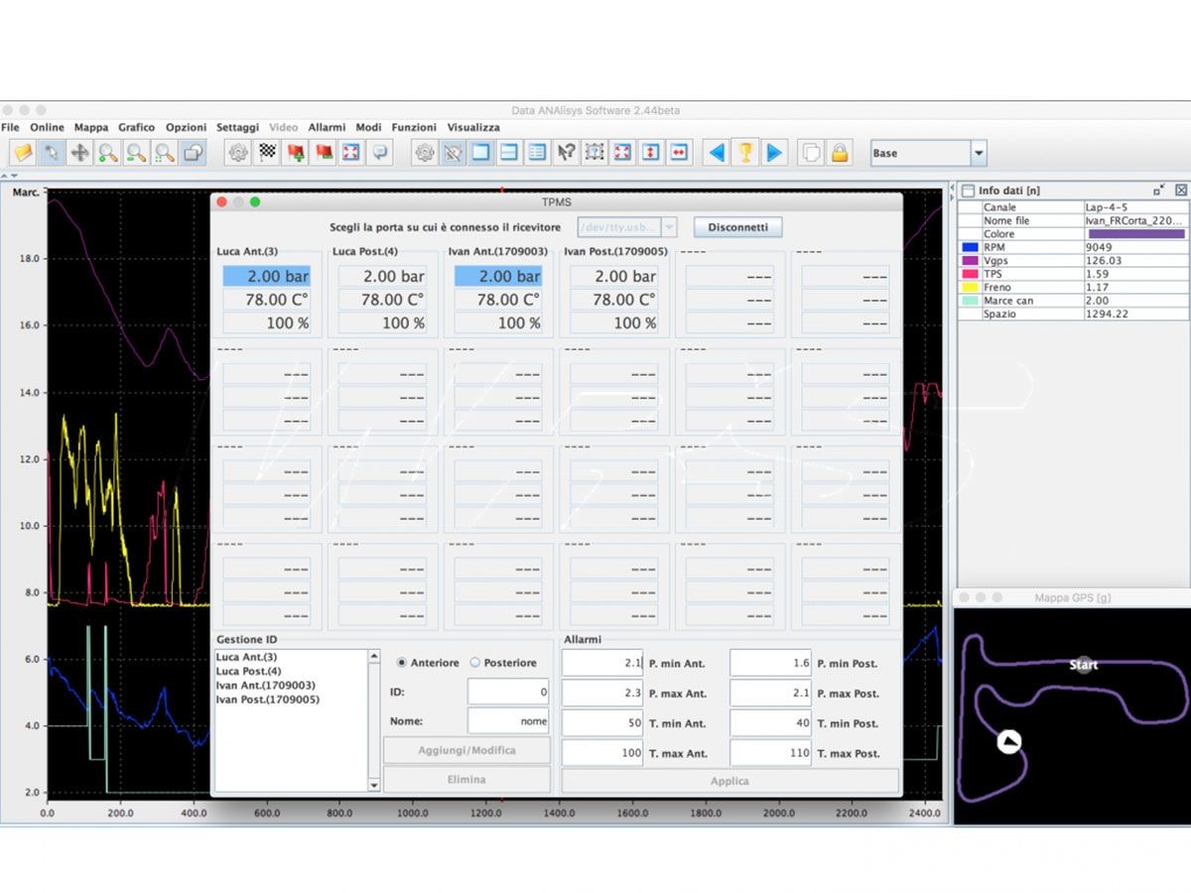Image resolution: width=1191 pixels, height=893 pixels.
Task: Open the Allarmi menu
Action: pyautogui.click(x=327, y=127)
